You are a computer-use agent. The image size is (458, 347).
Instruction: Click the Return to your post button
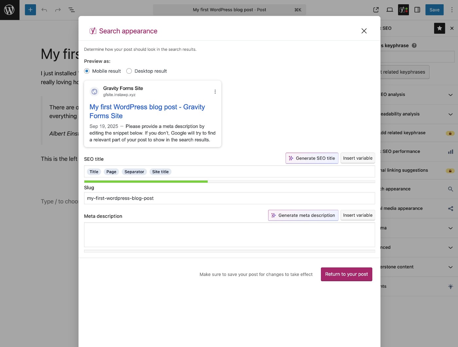pos(346,274)
